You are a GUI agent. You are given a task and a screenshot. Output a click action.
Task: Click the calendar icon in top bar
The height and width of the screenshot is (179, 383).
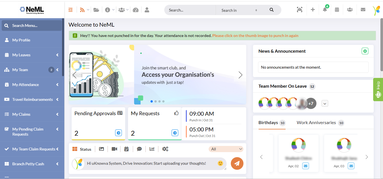coord(337,10)
